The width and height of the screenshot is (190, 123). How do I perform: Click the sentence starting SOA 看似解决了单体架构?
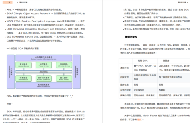pyautogui.click(x=40, y=96)
